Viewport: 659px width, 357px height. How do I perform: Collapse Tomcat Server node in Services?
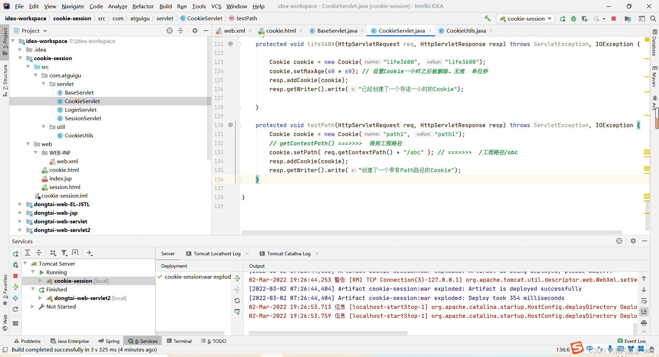25,264
